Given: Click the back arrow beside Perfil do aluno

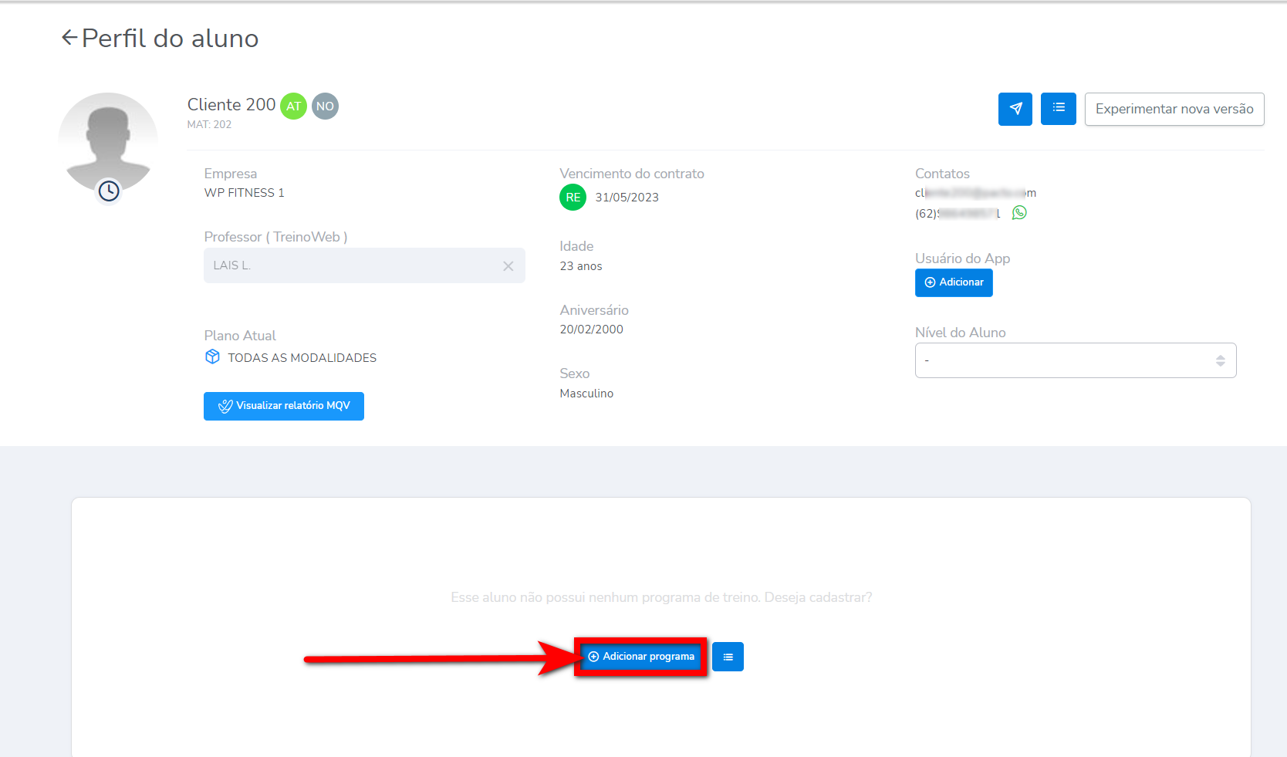Looking at the screenshot, I should (x=69, y=38).
